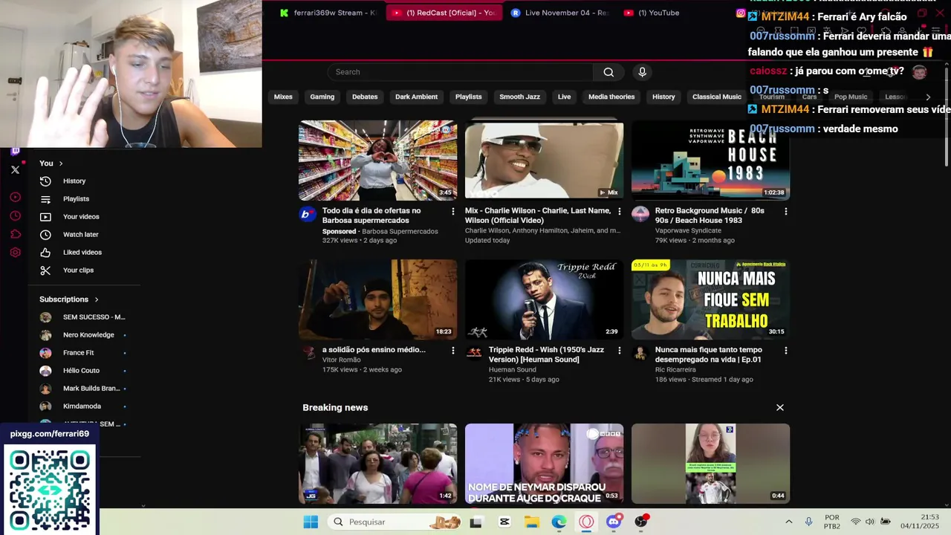Switch to RedCast [Oficial] YouTube tab

[444, 13]
